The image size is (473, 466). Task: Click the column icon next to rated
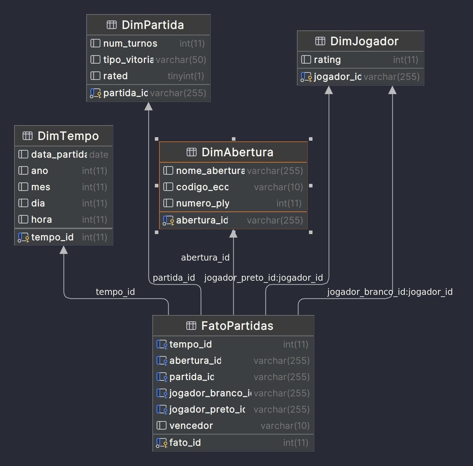[95, 76]
